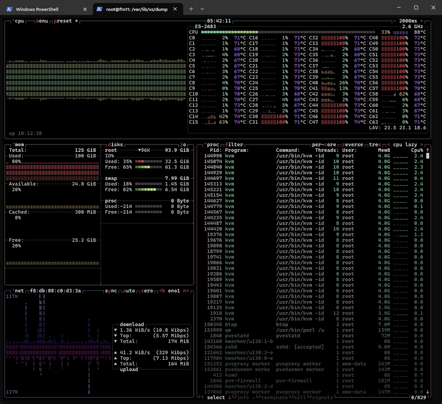Toggle the net box title
The image size is (442, 404).
19,291
